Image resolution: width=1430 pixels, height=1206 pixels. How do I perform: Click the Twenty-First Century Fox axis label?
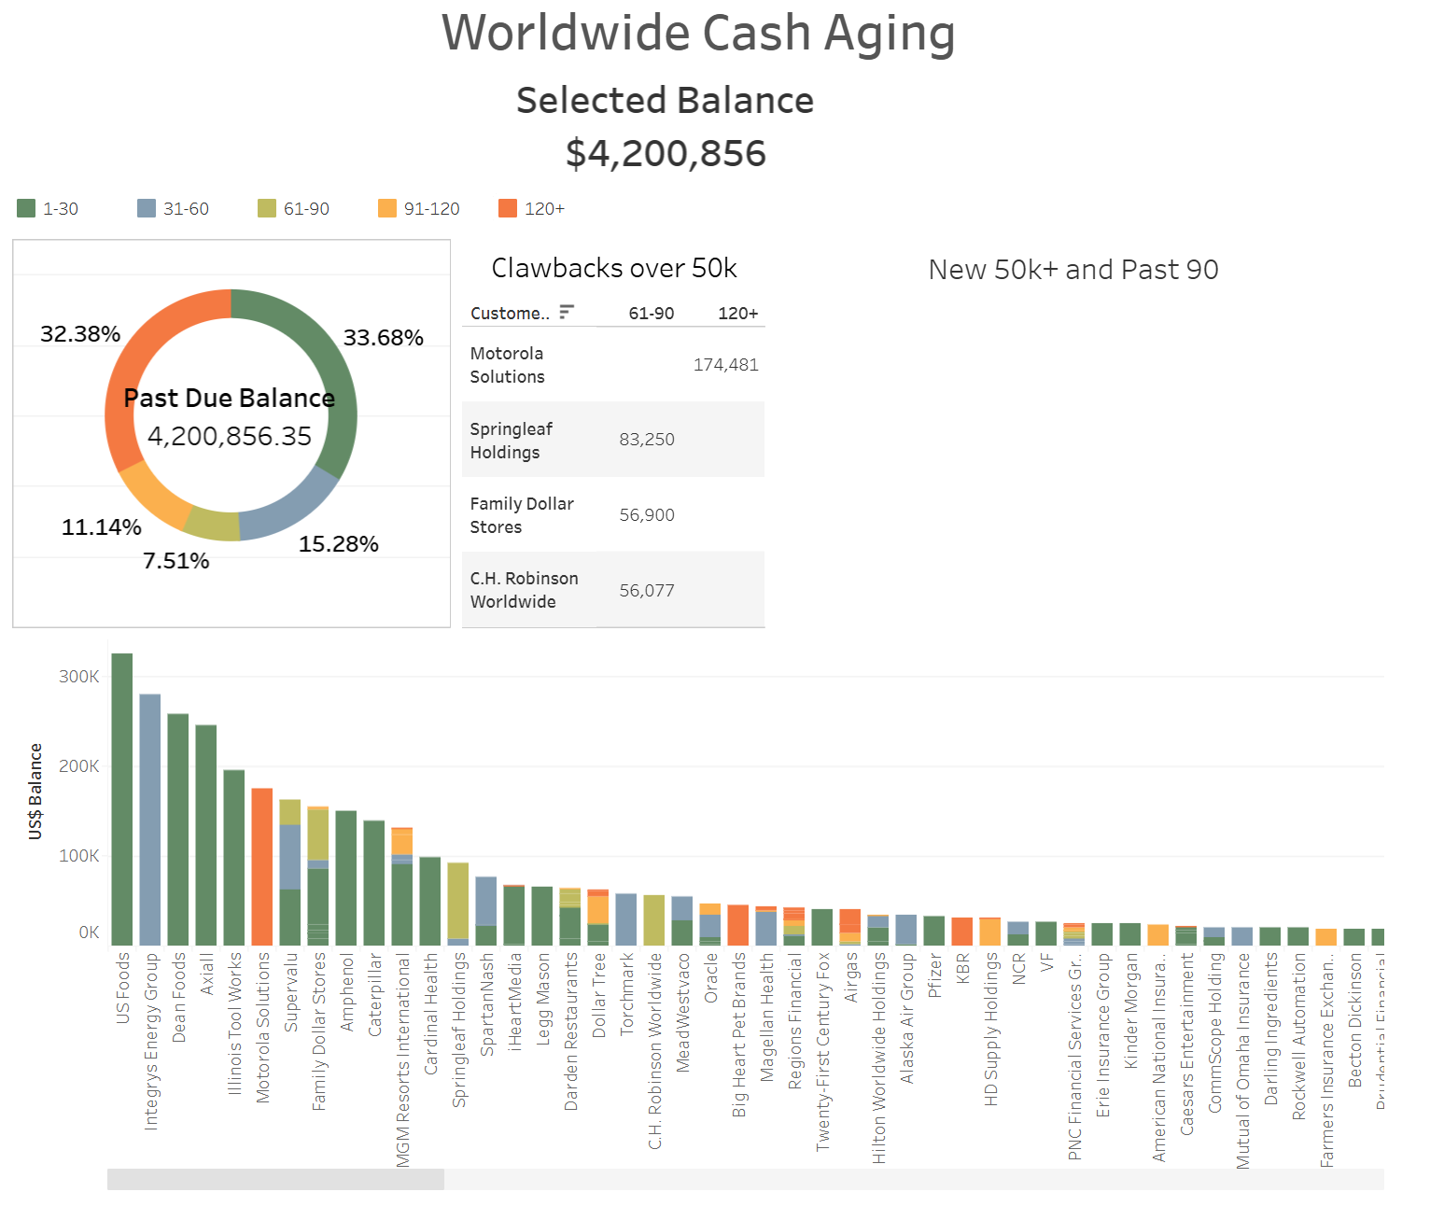pyautogui.click(x=822, y=1052)
